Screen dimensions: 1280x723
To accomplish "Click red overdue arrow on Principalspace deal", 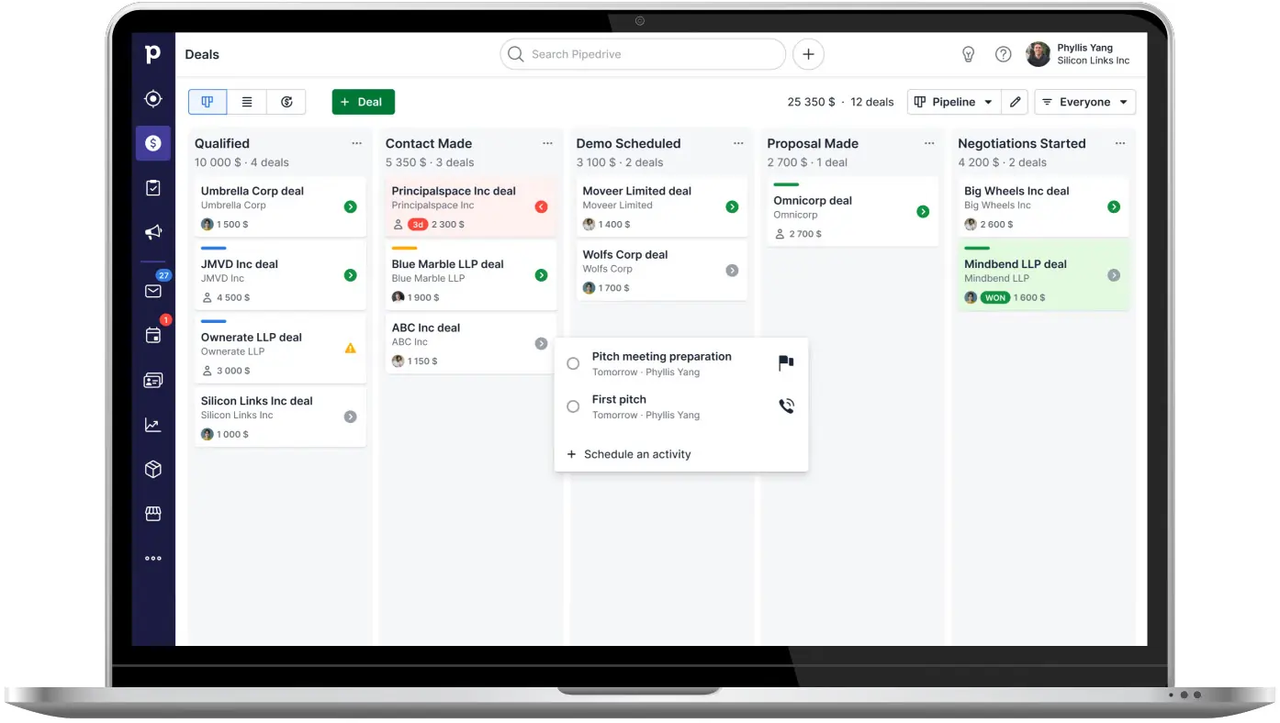I will click(541, 206).
